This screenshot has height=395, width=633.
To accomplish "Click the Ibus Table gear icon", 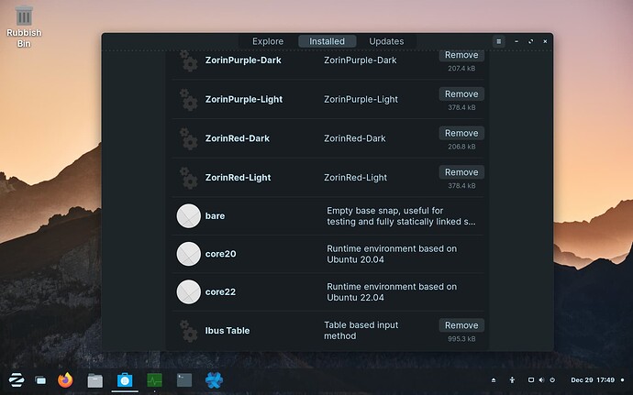I will click(189, 331).
